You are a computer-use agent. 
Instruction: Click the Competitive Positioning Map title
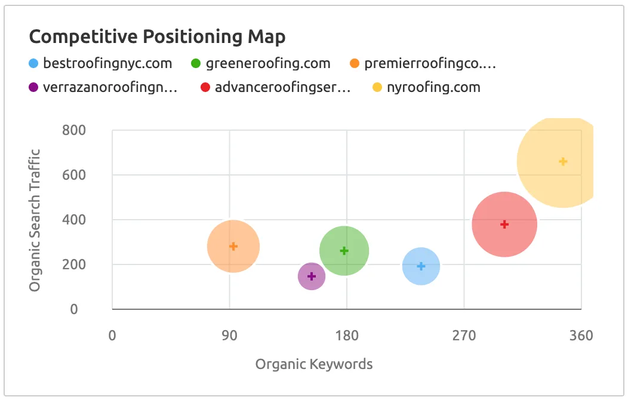(157, 37)
